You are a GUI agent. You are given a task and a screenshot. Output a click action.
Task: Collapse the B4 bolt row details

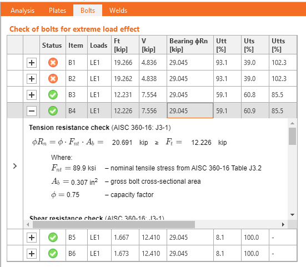click(32, 111)
